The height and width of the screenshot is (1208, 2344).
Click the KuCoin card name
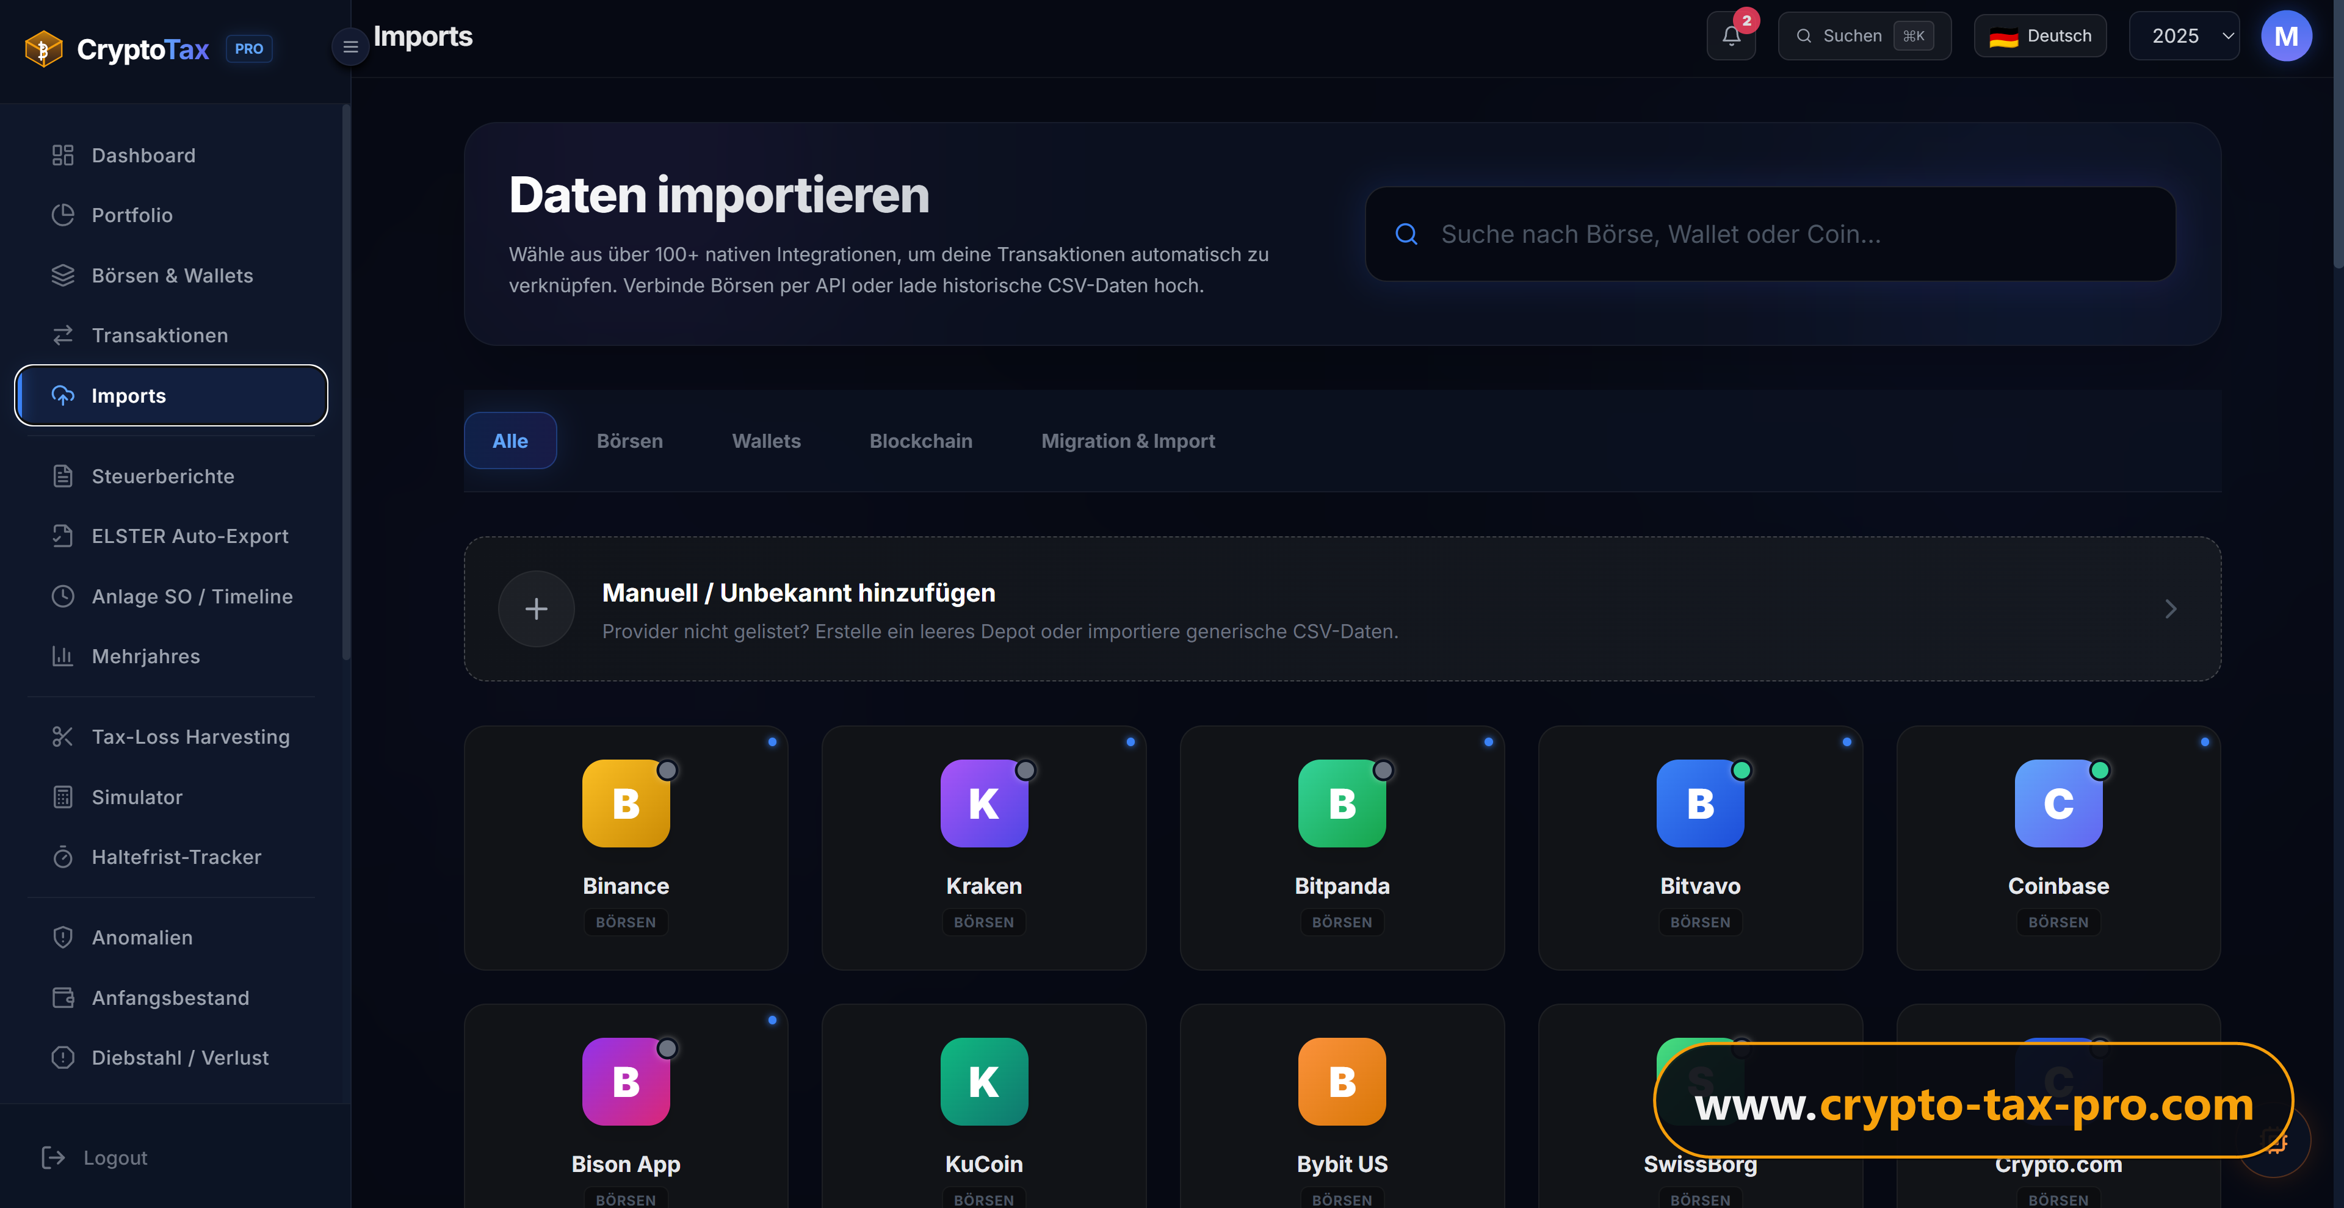click(983, 1164)
